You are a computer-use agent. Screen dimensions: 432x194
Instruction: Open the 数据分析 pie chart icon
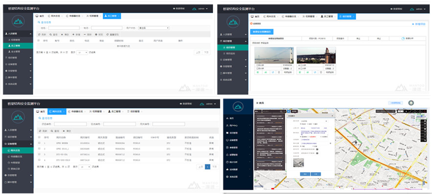click(x=403, y=39)
